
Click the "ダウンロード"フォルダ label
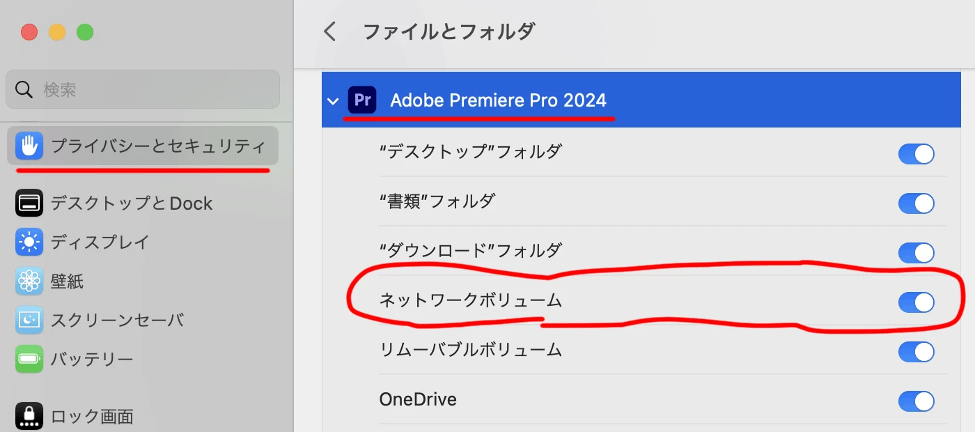point(470,250)
